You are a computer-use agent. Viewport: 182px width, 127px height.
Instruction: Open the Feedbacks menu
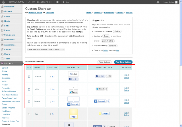[9, 40]
